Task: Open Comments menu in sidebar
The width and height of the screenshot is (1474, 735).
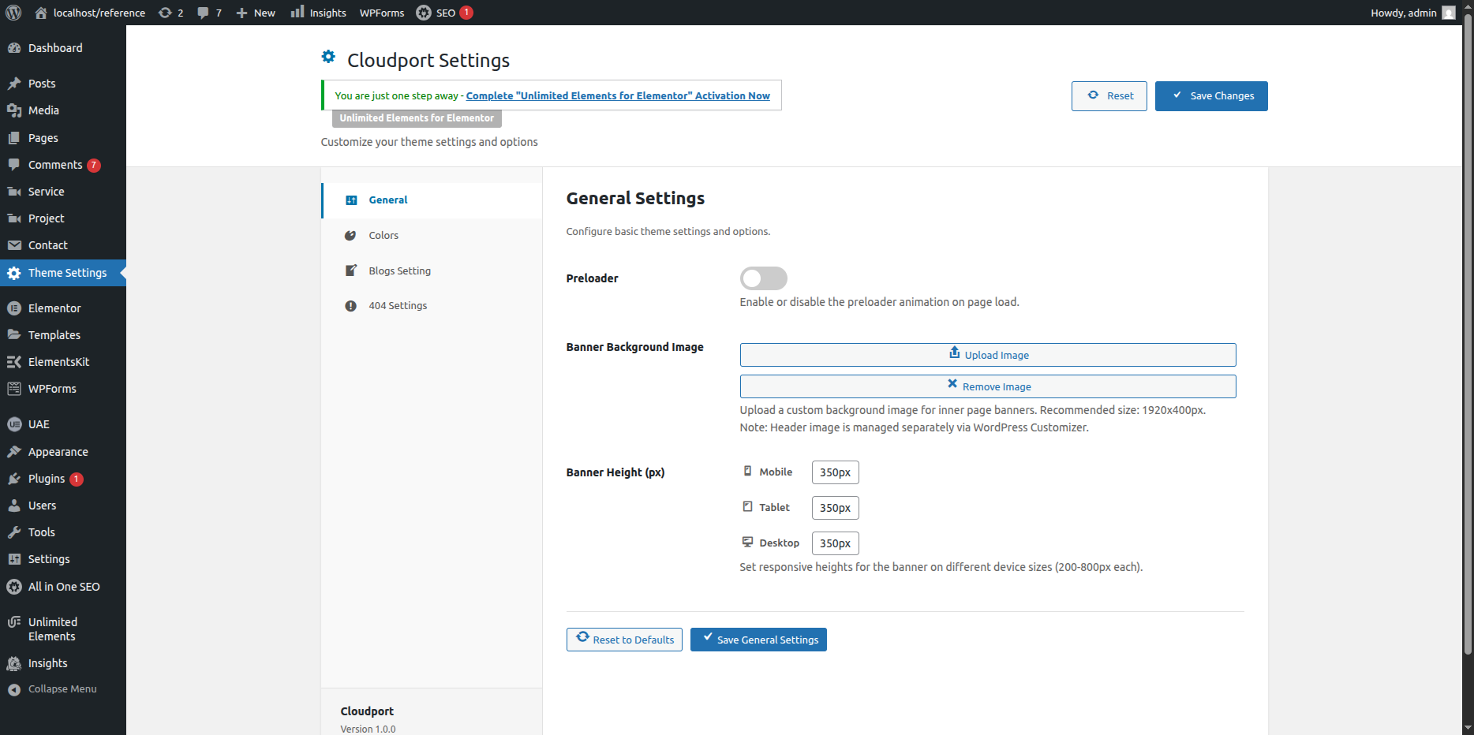Action: click(63, 165)
